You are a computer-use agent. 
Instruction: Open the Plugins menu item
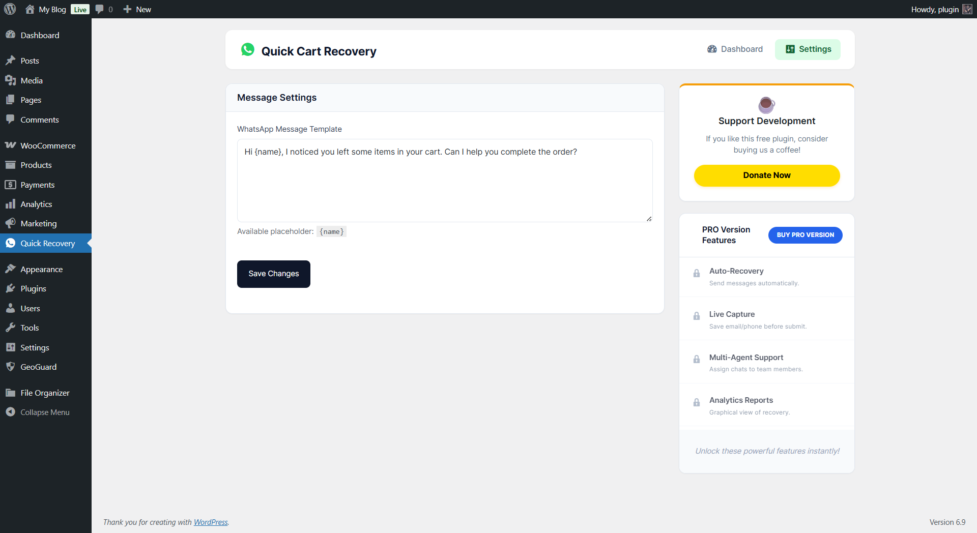[x=33, y=288]
